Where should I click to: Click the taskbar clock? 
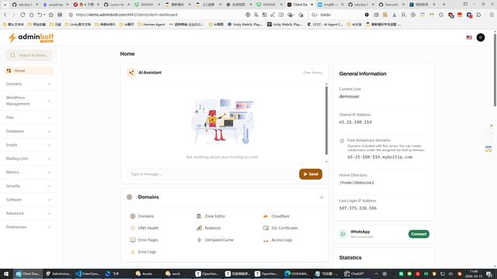474,274
